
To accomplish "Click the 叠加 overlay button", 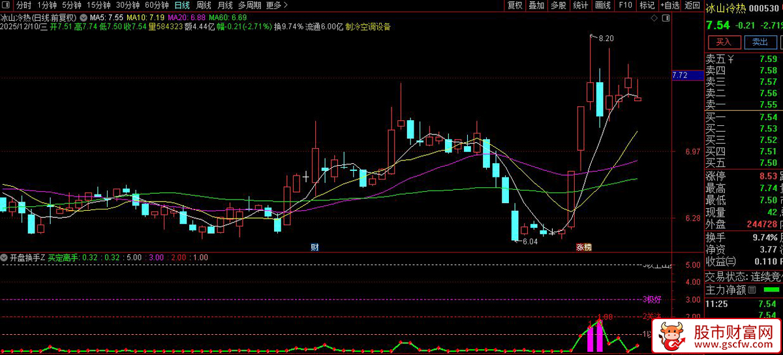I will (x=536, y=5).
